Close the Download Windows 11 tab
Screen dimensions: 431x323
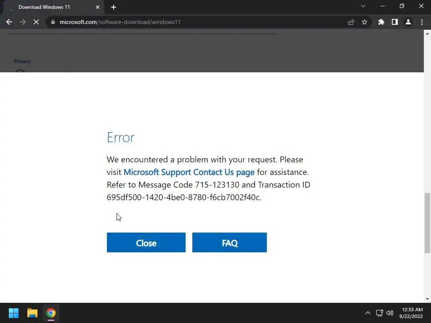[x=98, y=7]
